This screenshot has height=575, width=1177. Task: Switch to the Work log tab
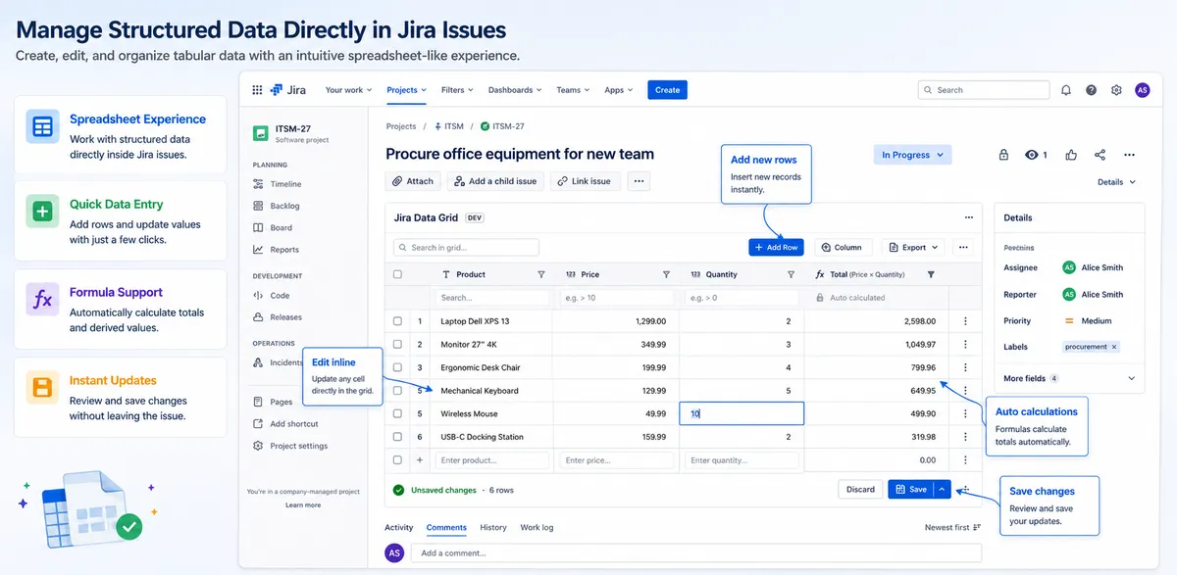pyautogui.click(x=537, y=528)
